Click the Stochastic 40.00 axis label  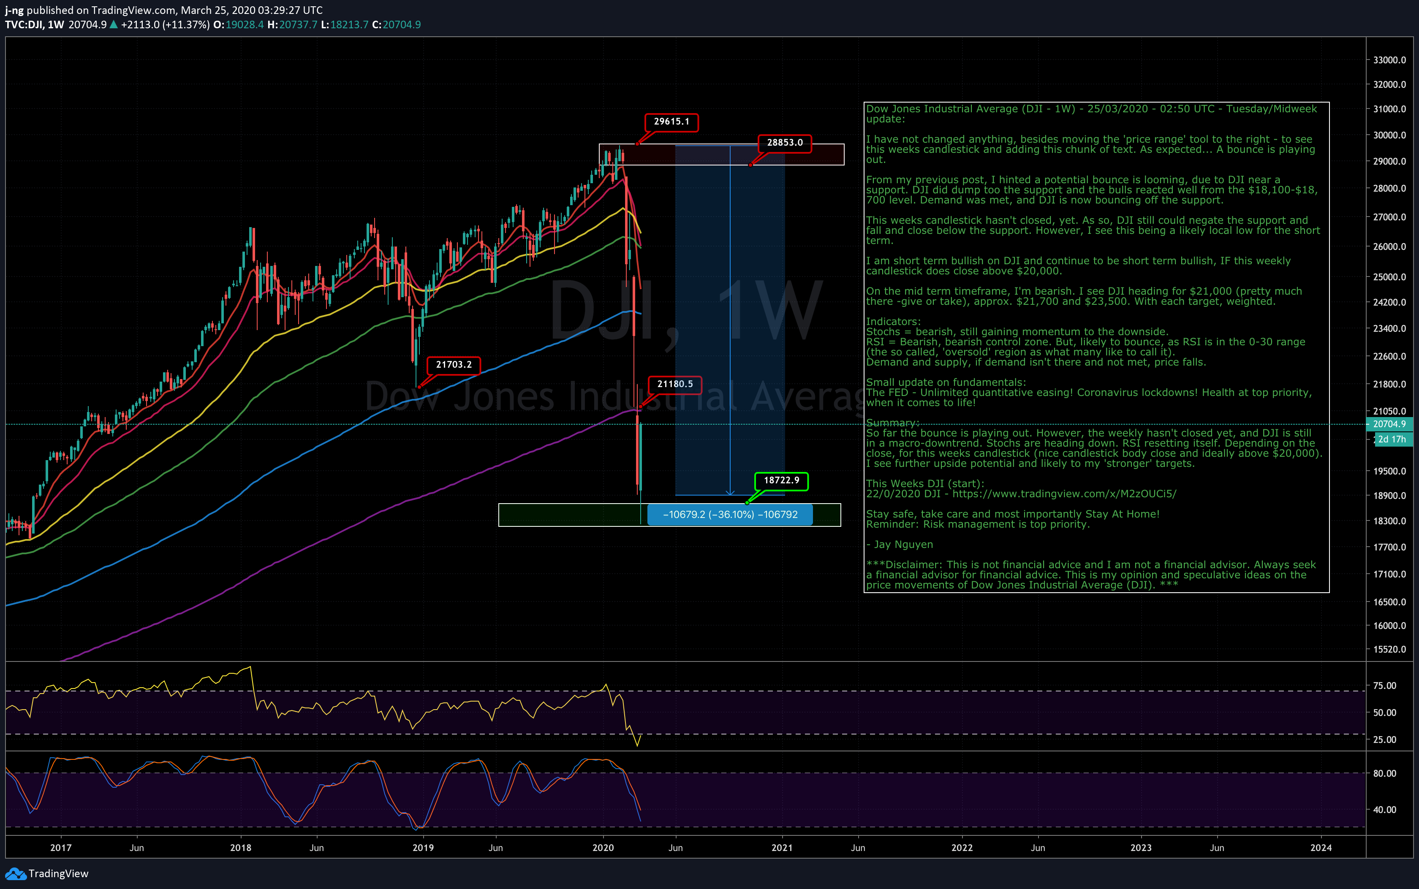point(1384,810)
